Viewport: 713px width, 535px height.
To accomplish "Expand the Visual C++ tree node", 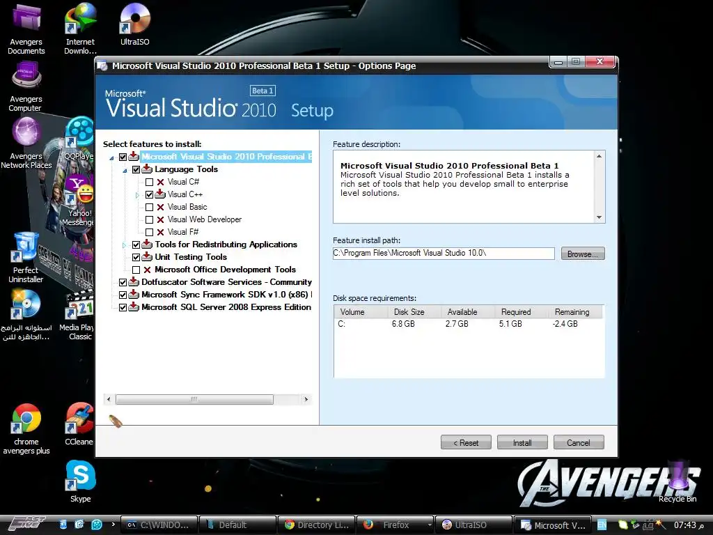I will [137, 195].
